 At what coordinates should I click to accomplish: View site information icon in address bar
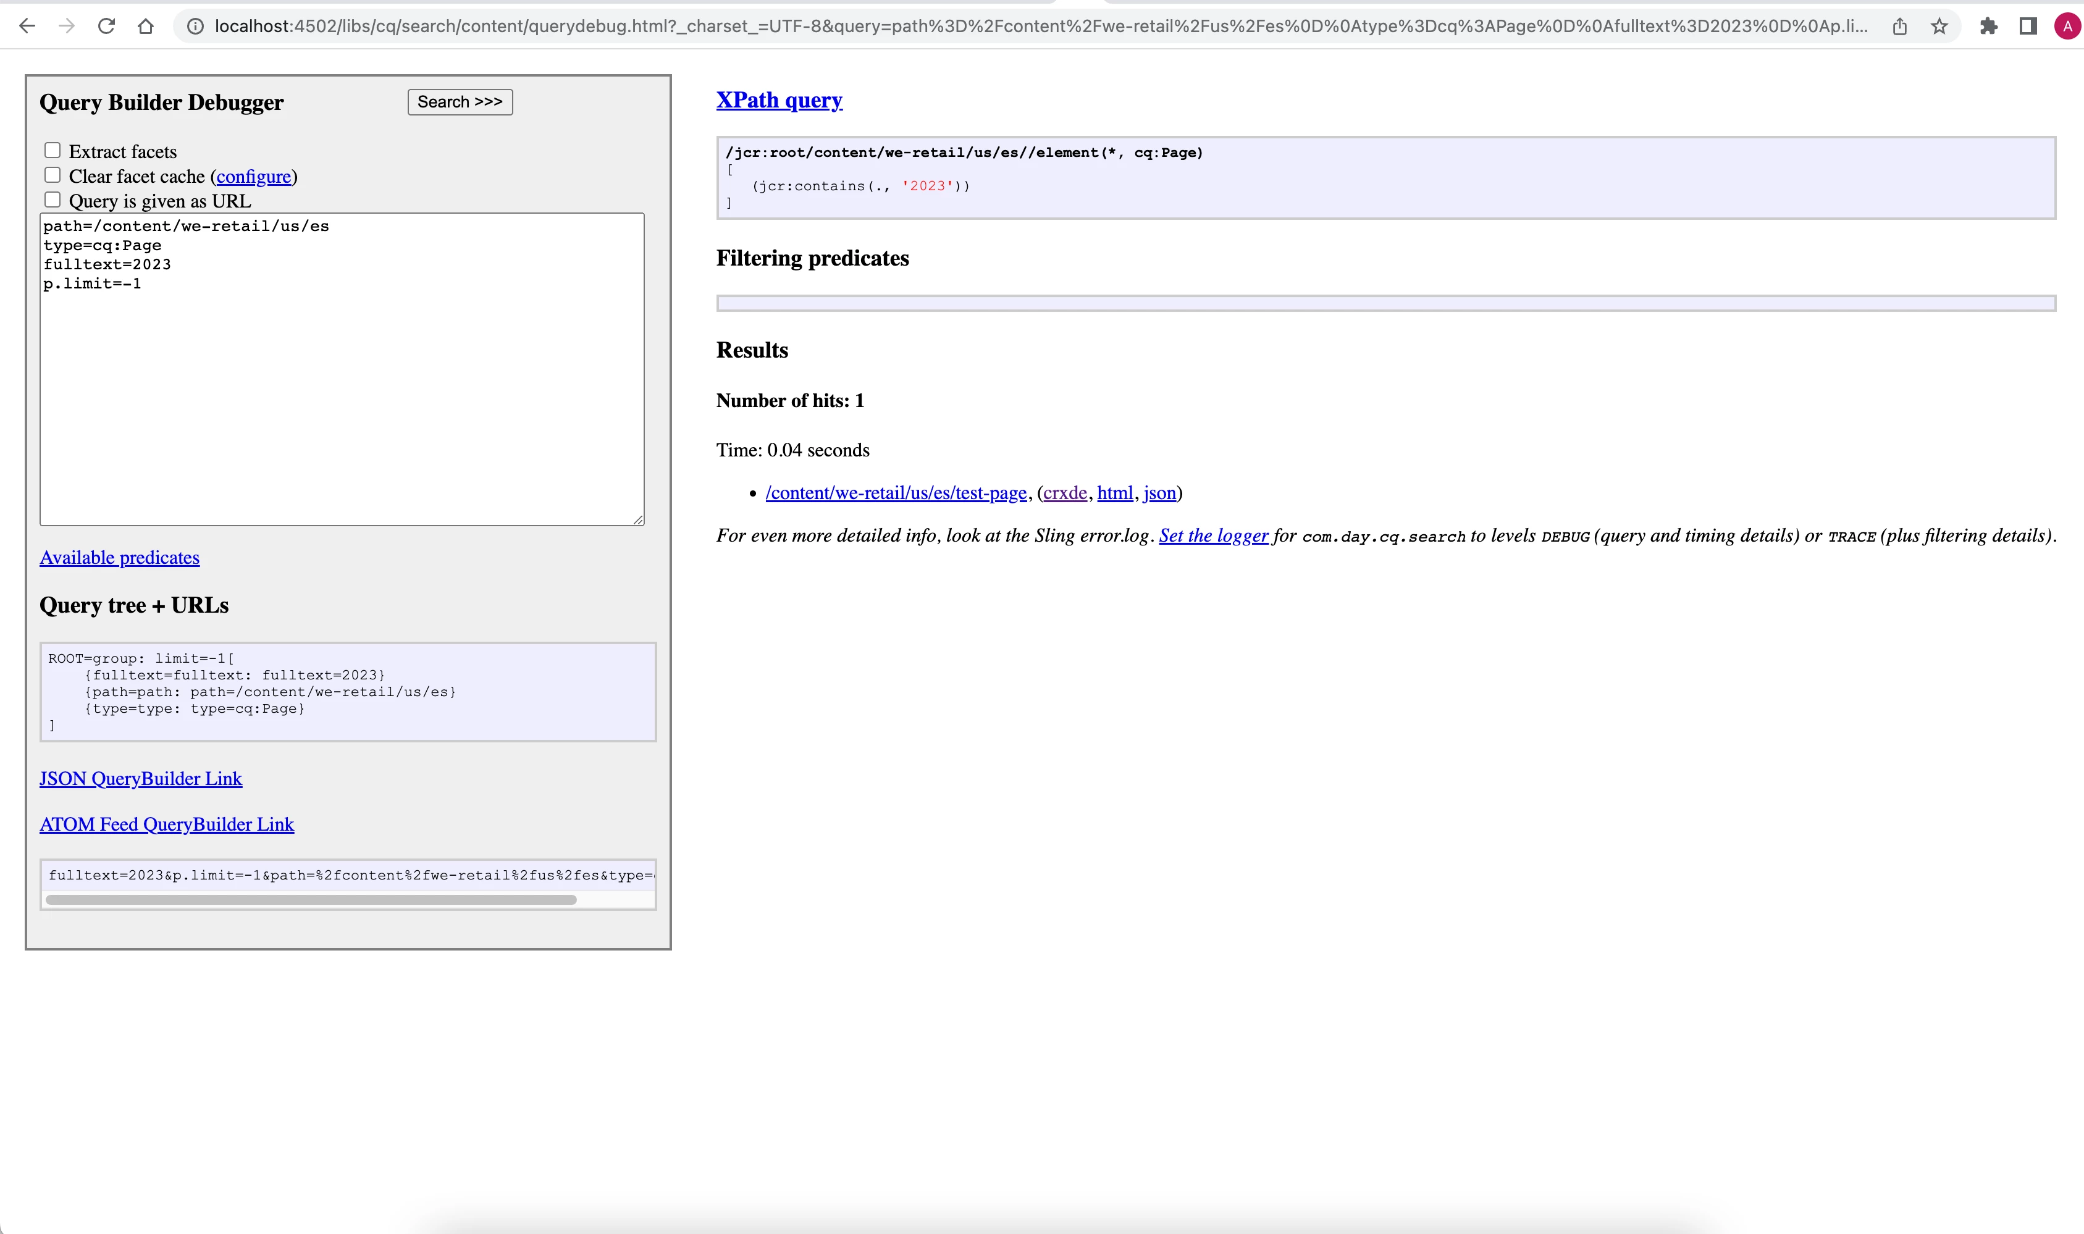point(195,27)
